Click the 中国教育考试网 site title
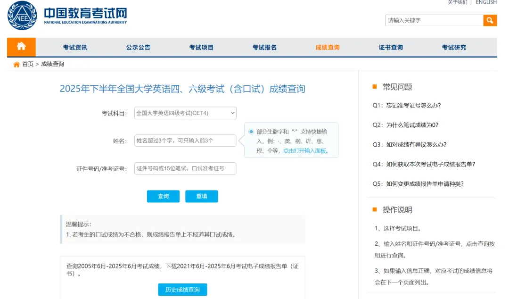Image resolution: width=509 pixels, height=299 pixels. [x=85, y=13]
